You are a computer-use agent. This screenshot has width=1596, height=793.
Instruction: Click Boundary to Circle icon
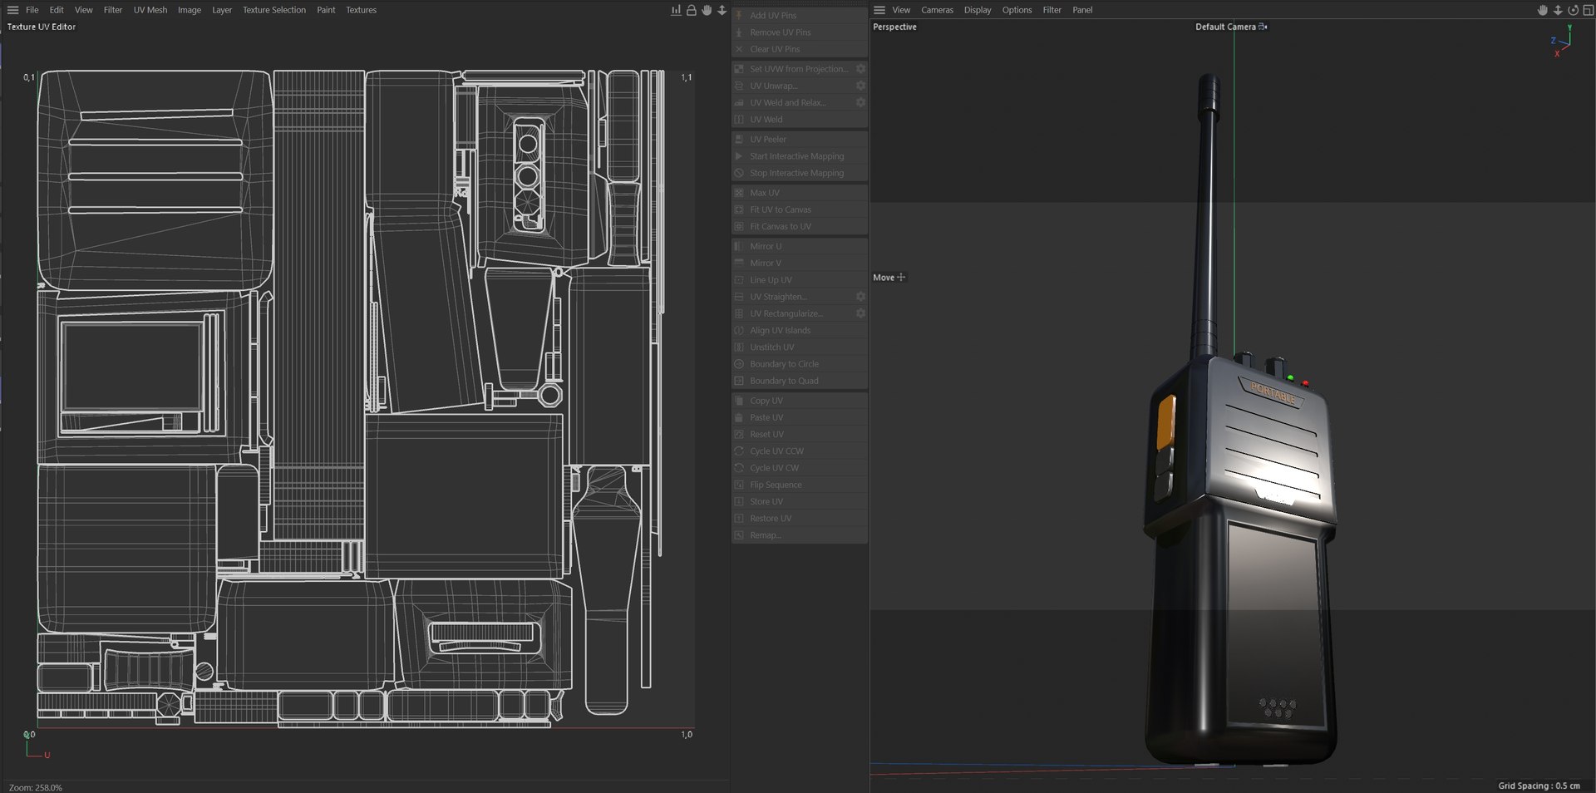click(739, 364)
